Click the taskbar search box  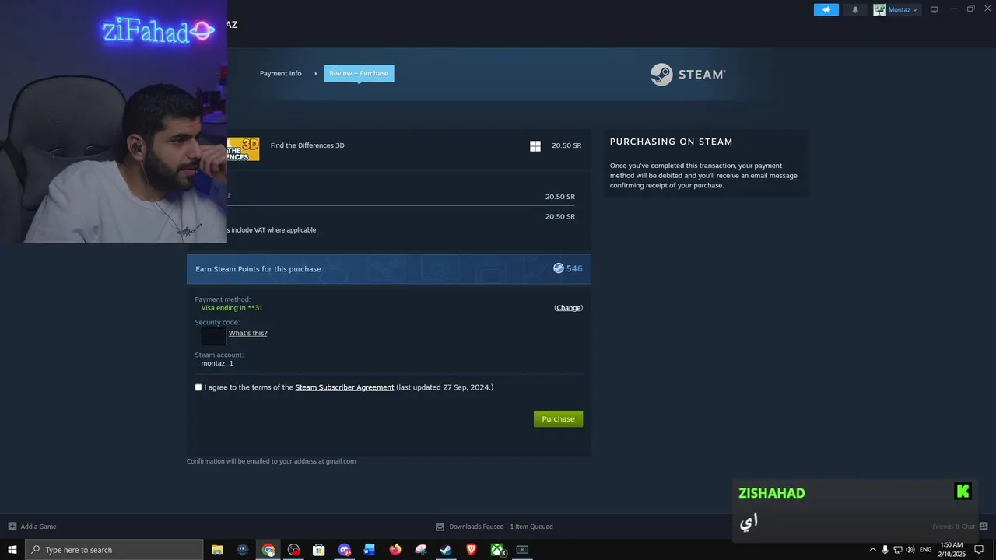114,550
